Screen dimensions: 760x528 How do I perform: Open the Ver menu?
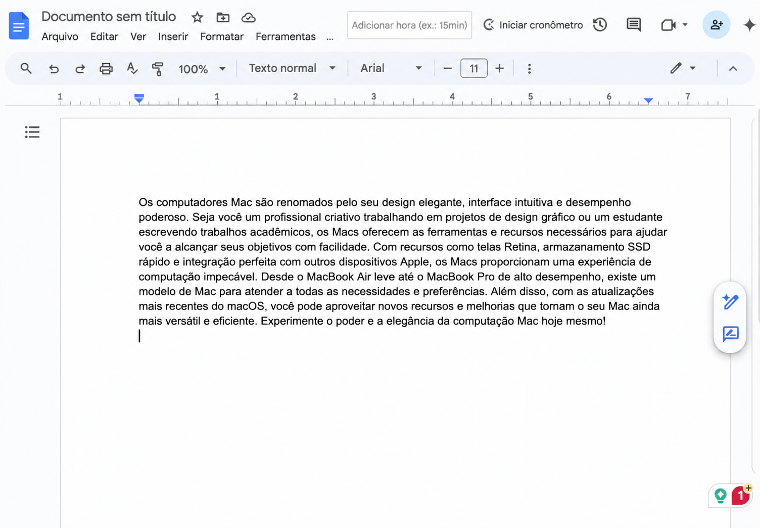[138, 36]
